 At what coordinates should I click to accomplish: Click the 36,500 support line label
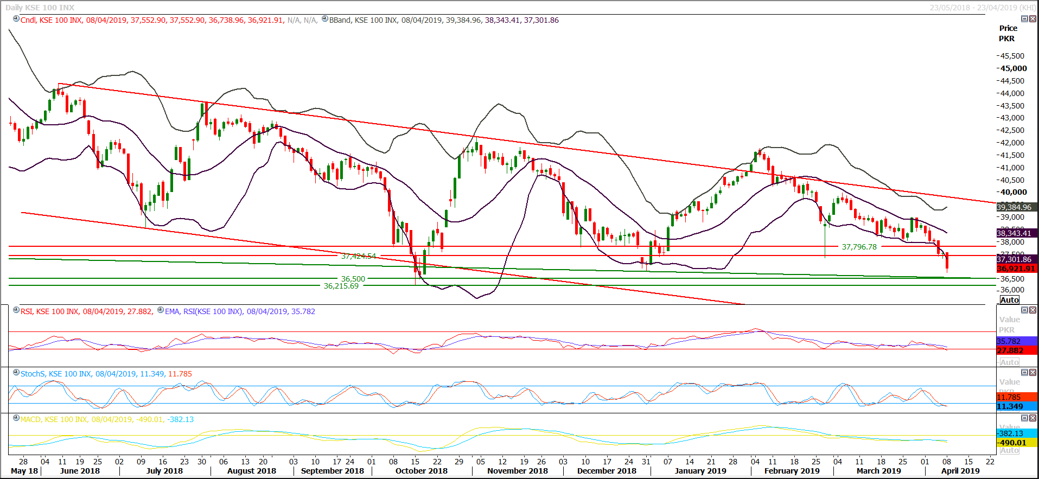point(353,279)
